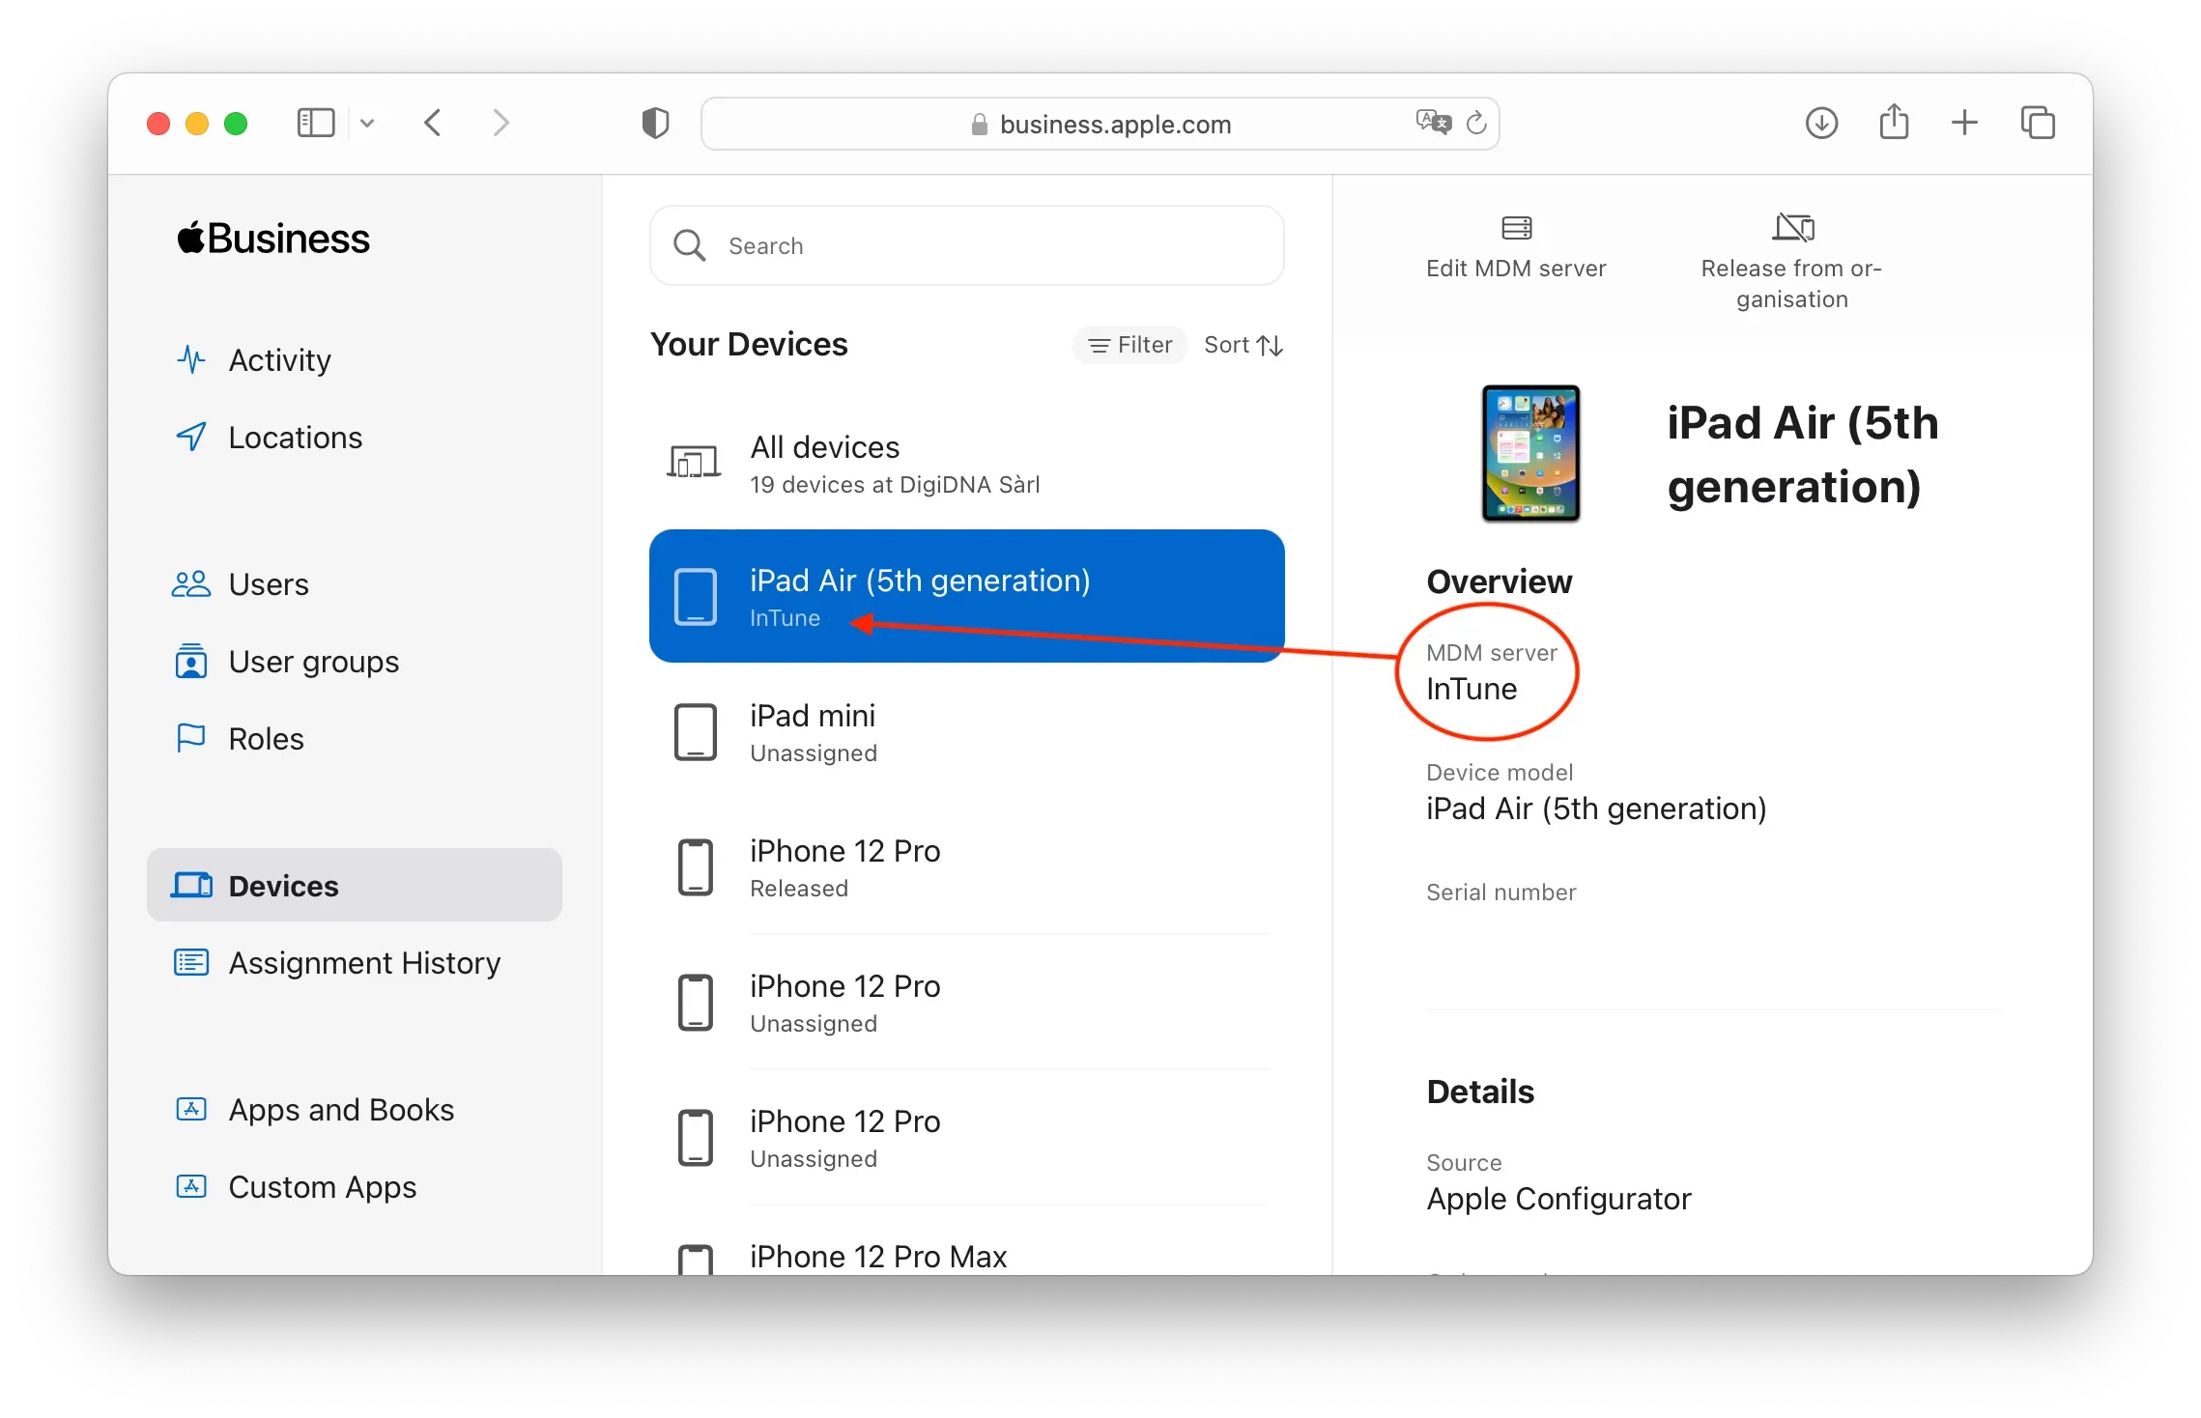This screenshot has width=2201, height=1418.
Task: Click the iPad Air device thumbnail
Action: (x=1530, y=454)
